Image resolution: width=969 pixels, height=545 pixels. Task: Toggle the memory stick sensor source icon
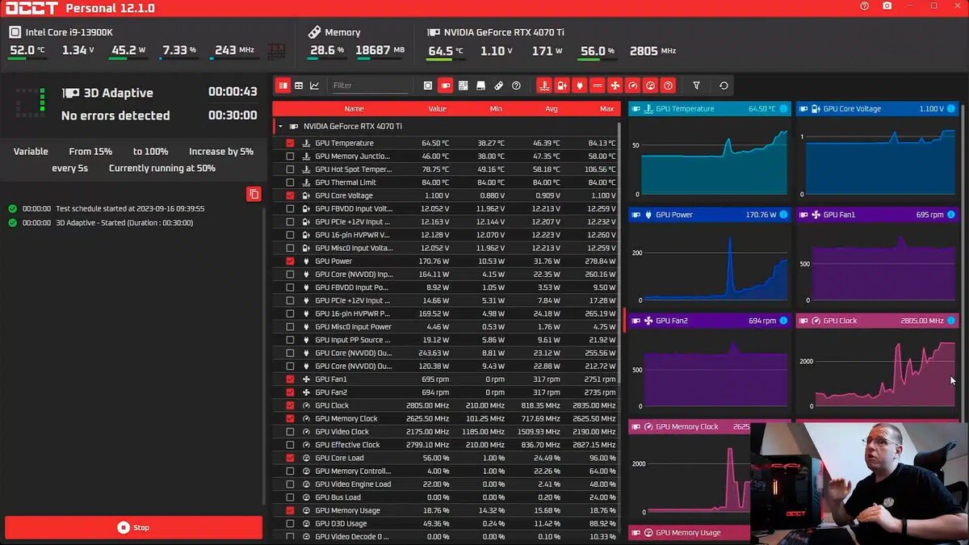pyautogui.click(x=499, y=86)
